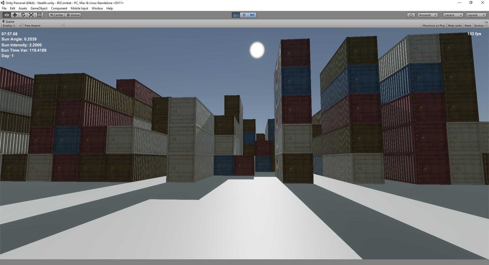Mute audio in Game view
Image resolution: width=489 pixels, height=265 pixels.
[455, 25]
